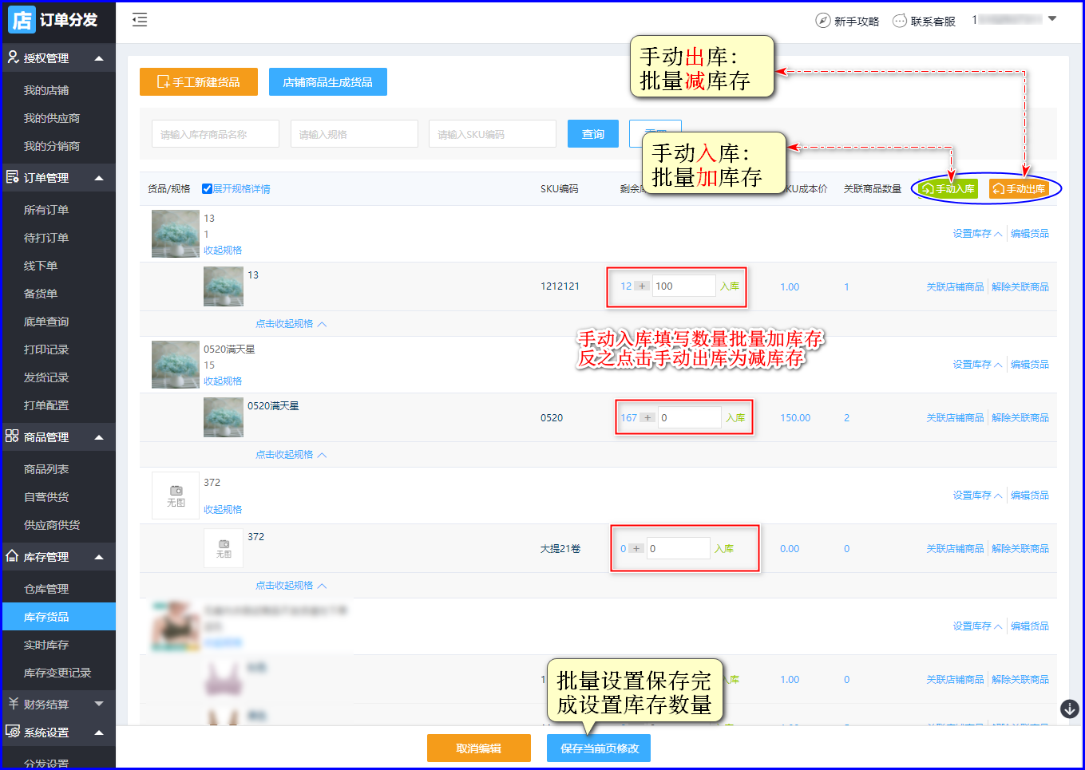
Task: Open 实时库存 in the sidebar
Action: coord(46,645)
